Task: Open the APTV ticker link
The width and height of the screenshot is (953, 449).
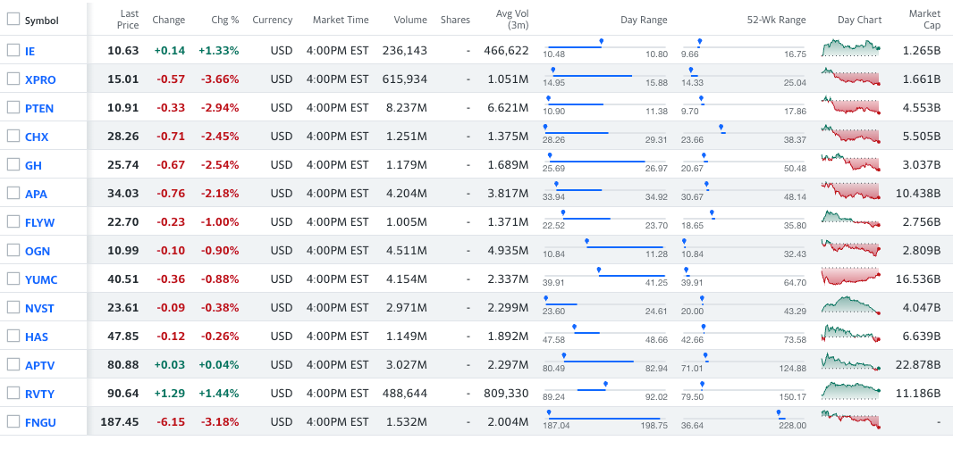Action: (39, 365)
